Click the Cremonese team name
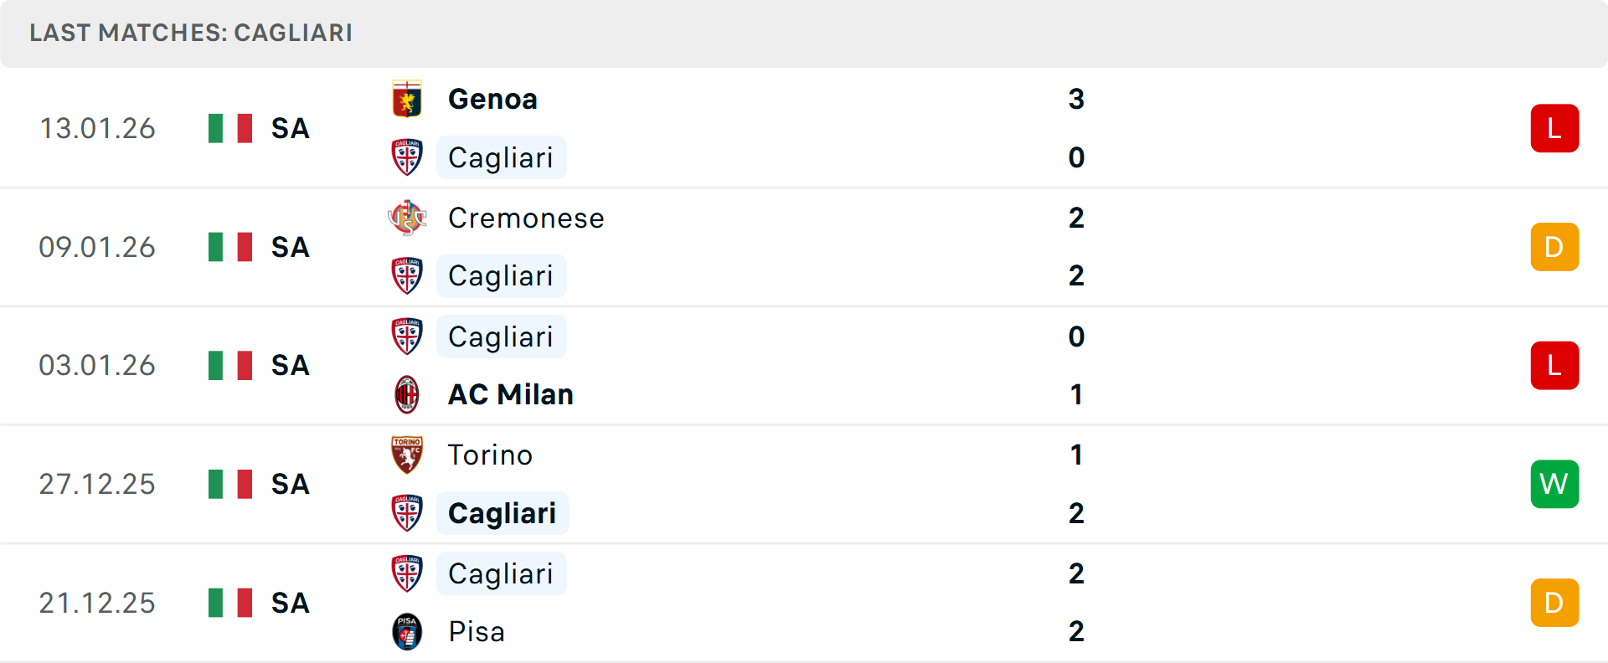Viewport: 1608px width, 663px height. point(526,218)
